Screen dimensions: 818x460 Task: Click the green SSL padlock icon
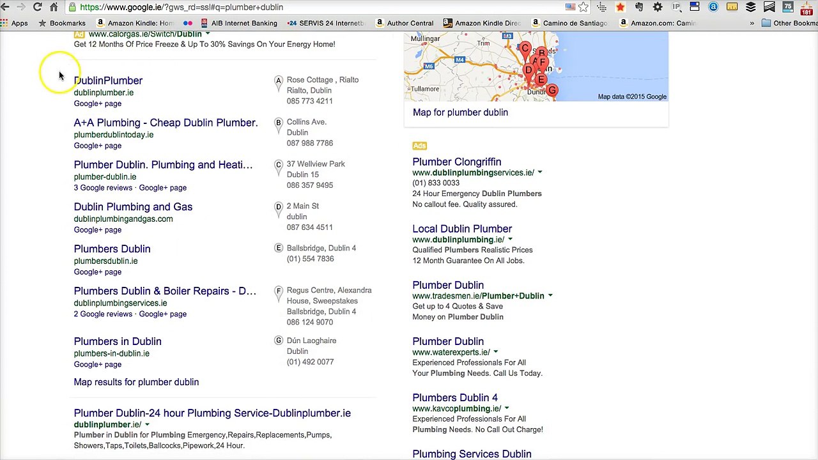[72, 7]
